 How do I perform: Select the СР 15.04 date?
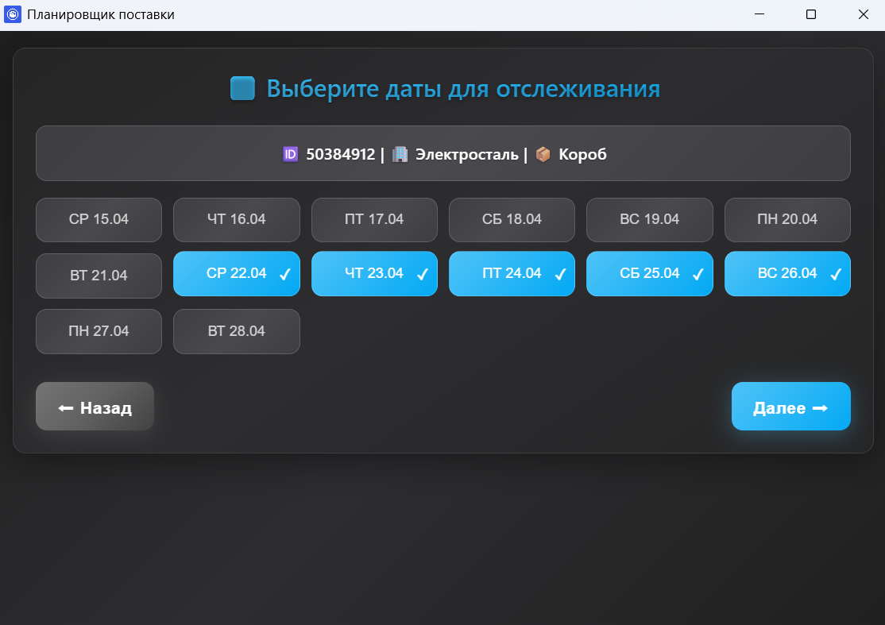pos(99,219)
